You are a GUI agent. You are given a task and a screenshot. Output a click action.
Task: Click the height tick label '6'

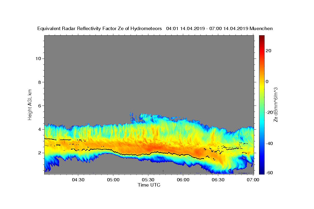(x=39, y=106)
